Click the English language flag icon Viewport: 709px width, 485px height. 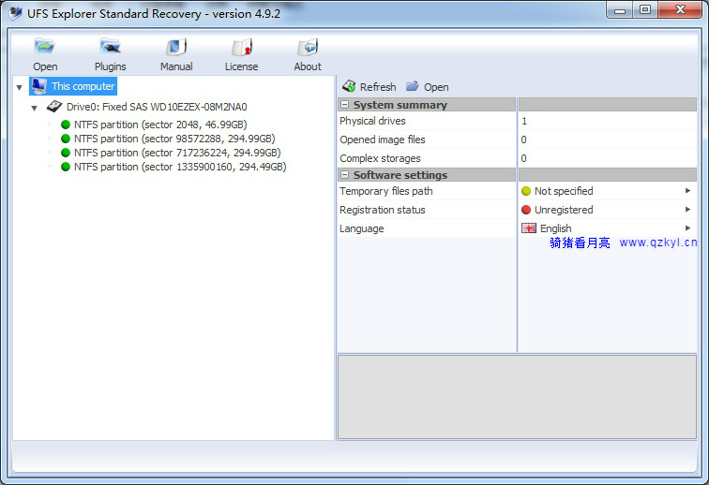coord(529,228)
